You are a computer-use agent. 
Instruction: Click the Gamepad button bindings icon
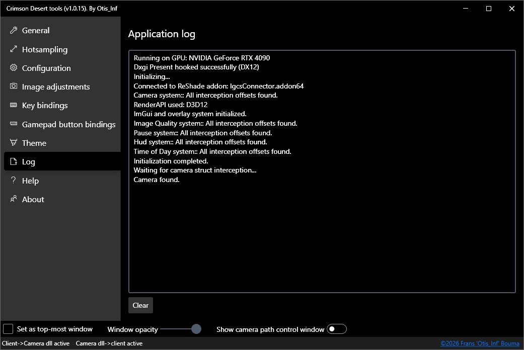pos(14,124)
